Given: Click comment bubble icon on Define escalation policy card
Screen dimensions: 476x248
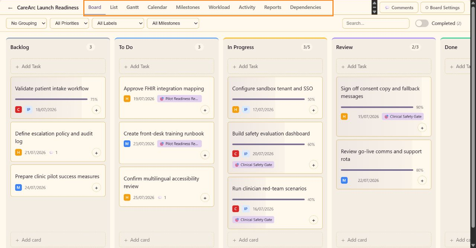Looking at the screenshot, I should tap(51, 153).
